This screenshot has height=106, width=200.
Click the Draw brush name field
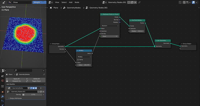pos(22,2)
